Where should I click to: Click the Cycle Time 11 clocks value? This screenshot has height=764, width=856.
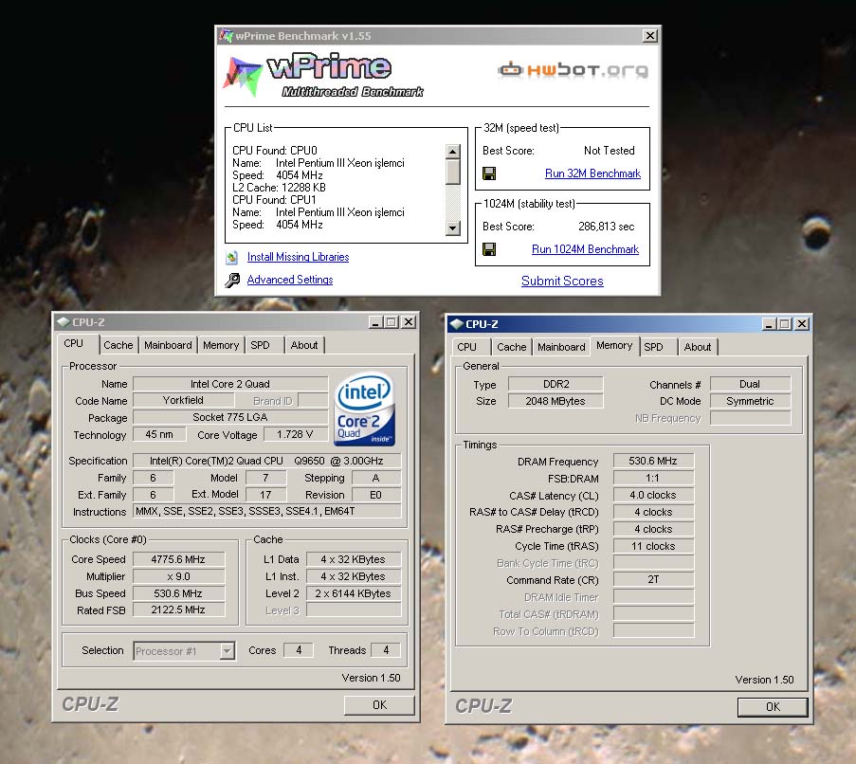(653, 546)
